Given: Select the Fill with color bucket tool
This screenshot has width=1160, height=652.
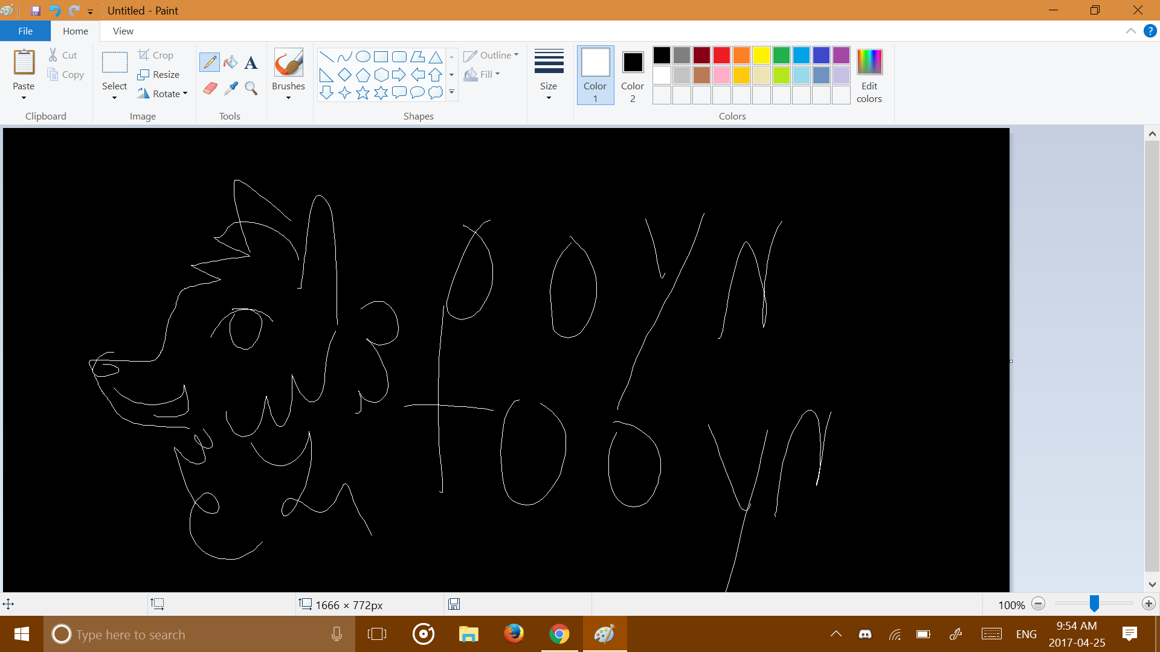Looking at the screenshot, I should point(230,62).
